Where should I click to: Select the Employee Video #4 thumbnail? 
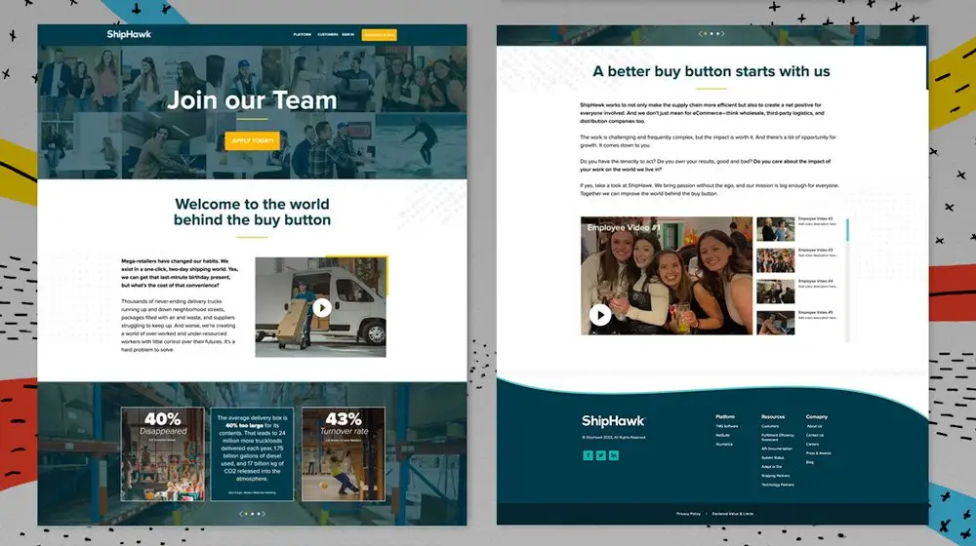pyautogui.click(x=776, y=291)
